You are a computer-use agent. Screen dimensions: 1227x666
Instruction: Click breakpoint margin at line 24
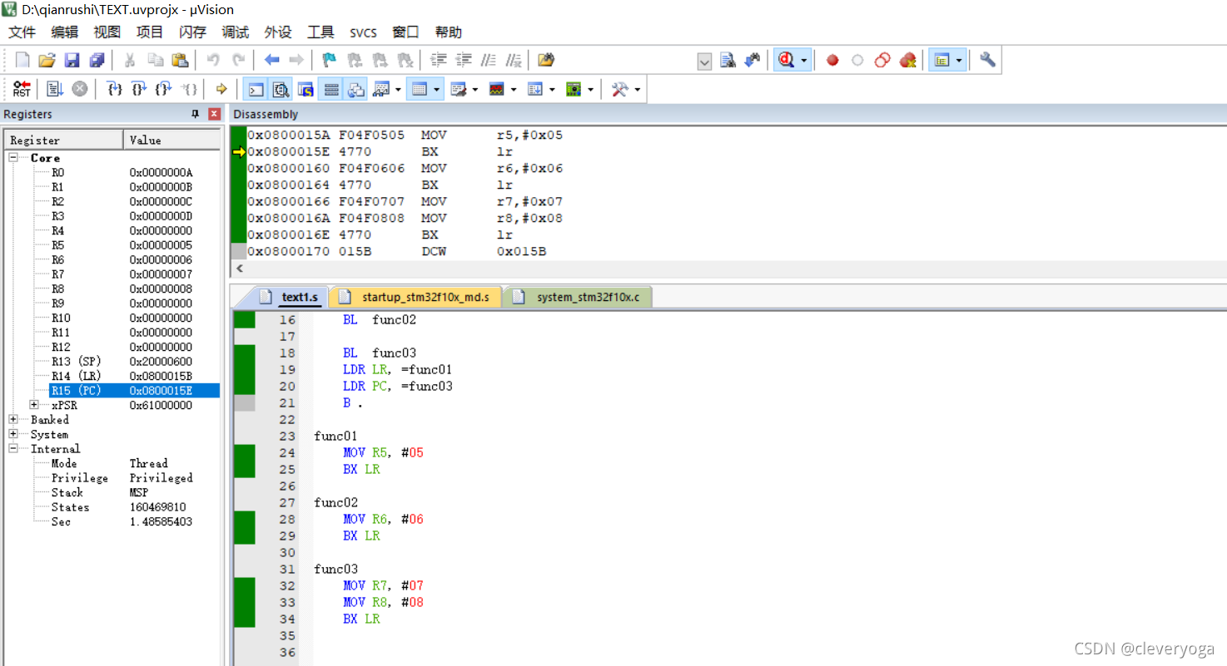(245, 452)
